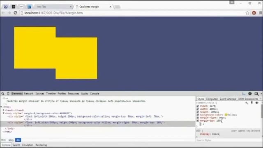Reload the page with the refresh button
Image resolution: width=263 pixels, height=148 pixels.
coord(15,13)
